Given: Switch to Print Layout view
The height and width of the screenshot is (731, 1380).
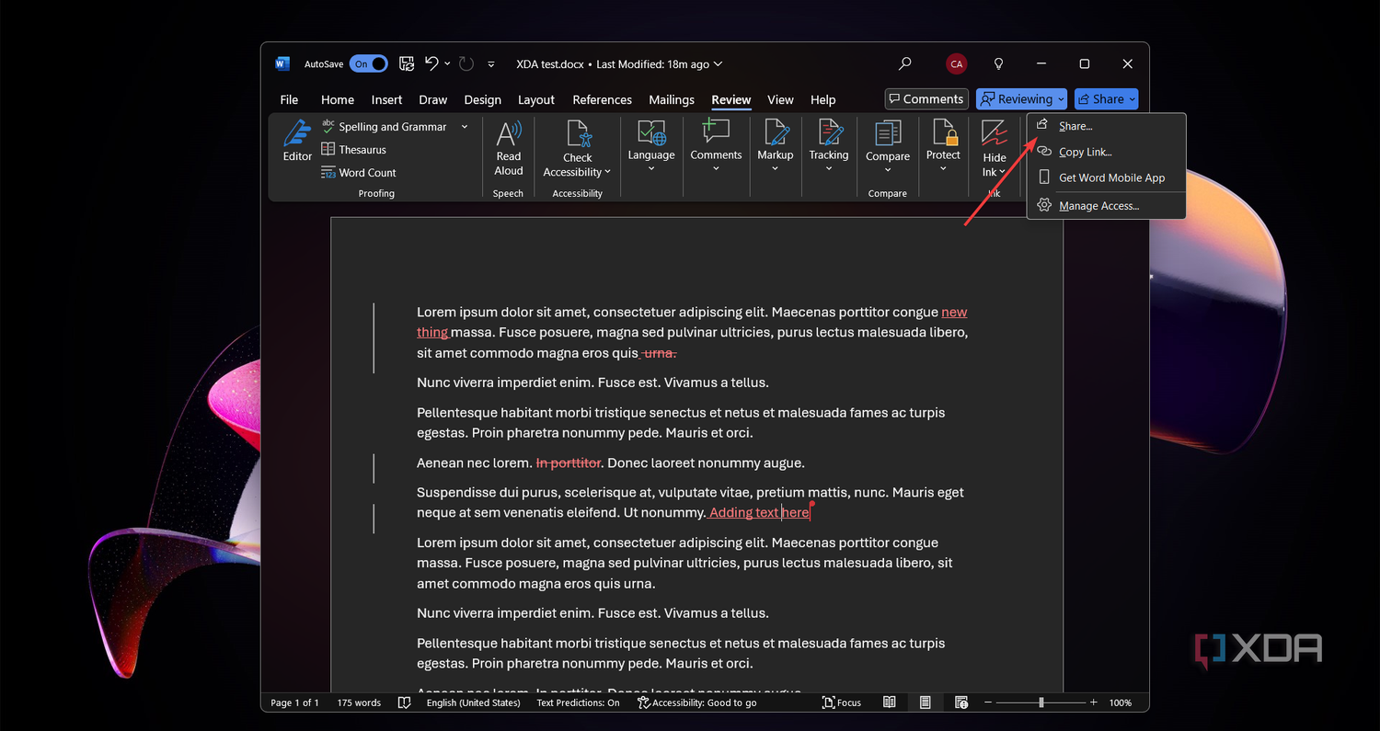Looking at the screenshot, I should click(925, 702).
